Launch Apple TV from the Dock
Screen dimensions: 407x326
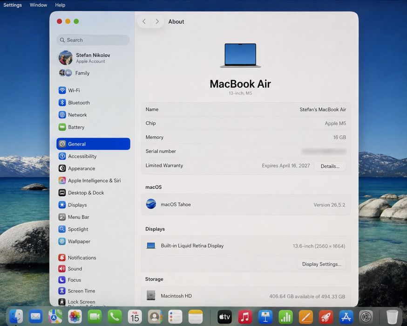pos(224,317)
